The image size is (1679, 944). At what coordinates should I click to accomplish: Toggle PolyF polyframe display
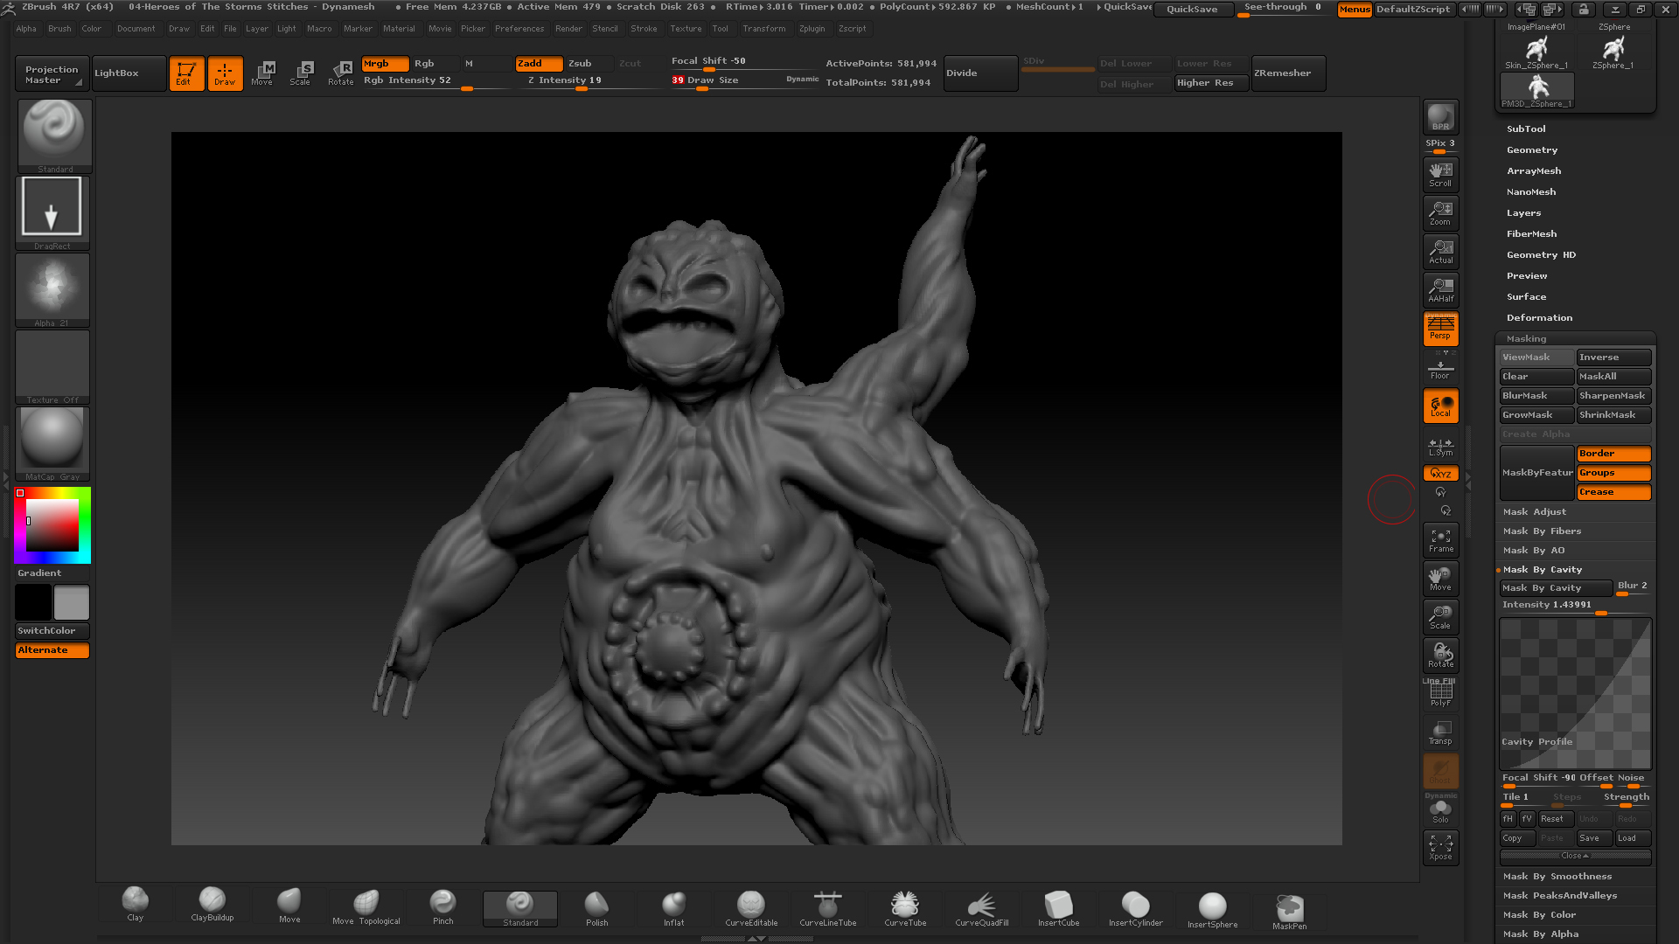[1440, 693]
